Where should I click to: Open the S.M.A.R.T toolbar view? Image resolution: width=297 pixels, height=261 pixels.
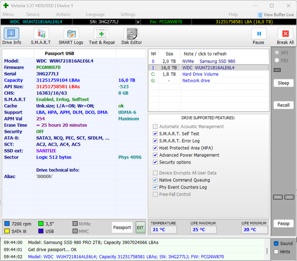(41, 36)
